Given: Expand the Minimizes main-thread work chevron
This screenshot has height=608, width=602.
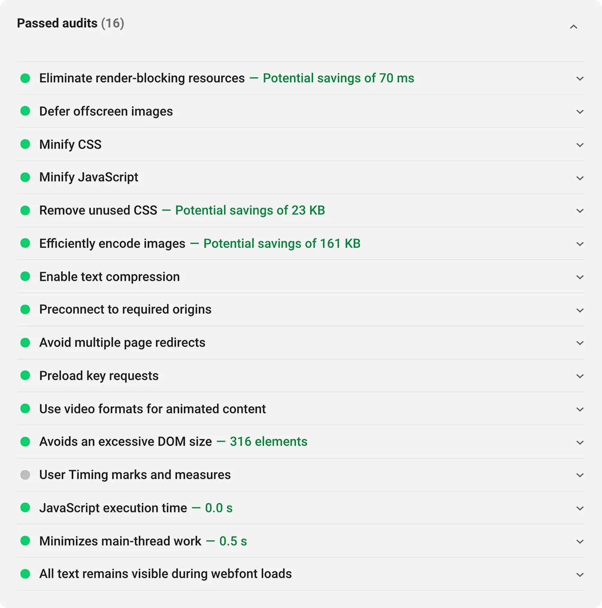Looking at the screenshot, I should pyautogui.click(x=580, y=541).
